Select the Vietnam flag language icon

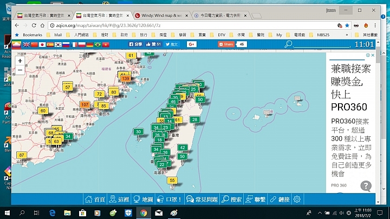pos(106,44)
